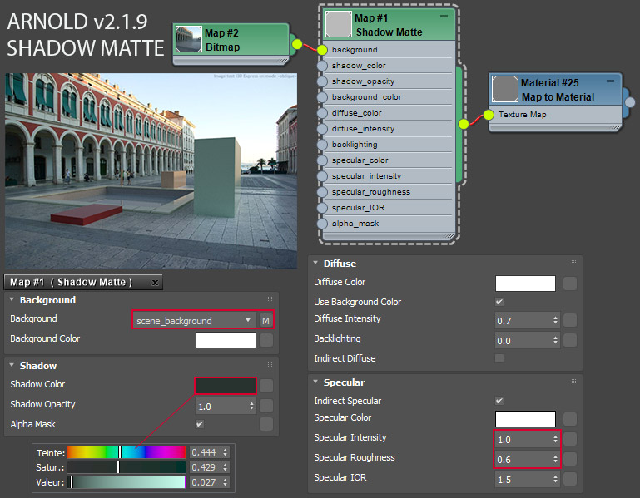
Task: Close the Map #1 Shadow Matte tab
Action: pyautogui.click(x=155, y=283)
